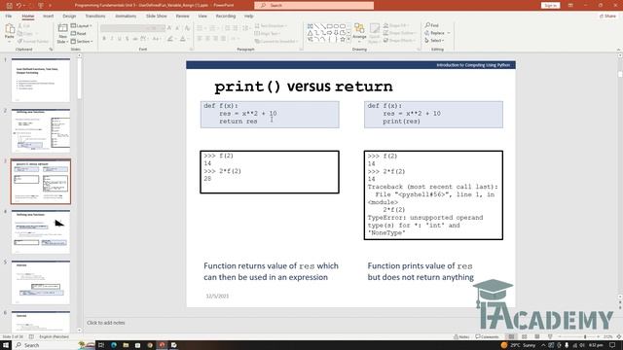Expand Shape Fill dropdown

click(x=395, y=26)
